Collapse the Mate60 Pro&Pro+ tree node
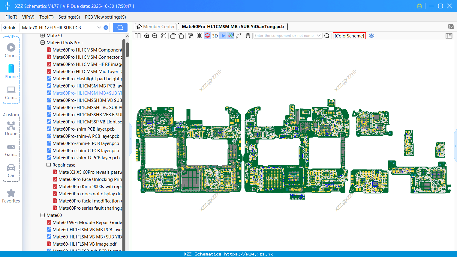Viewport: 457px width, 257px height. (x=43, y=43)
